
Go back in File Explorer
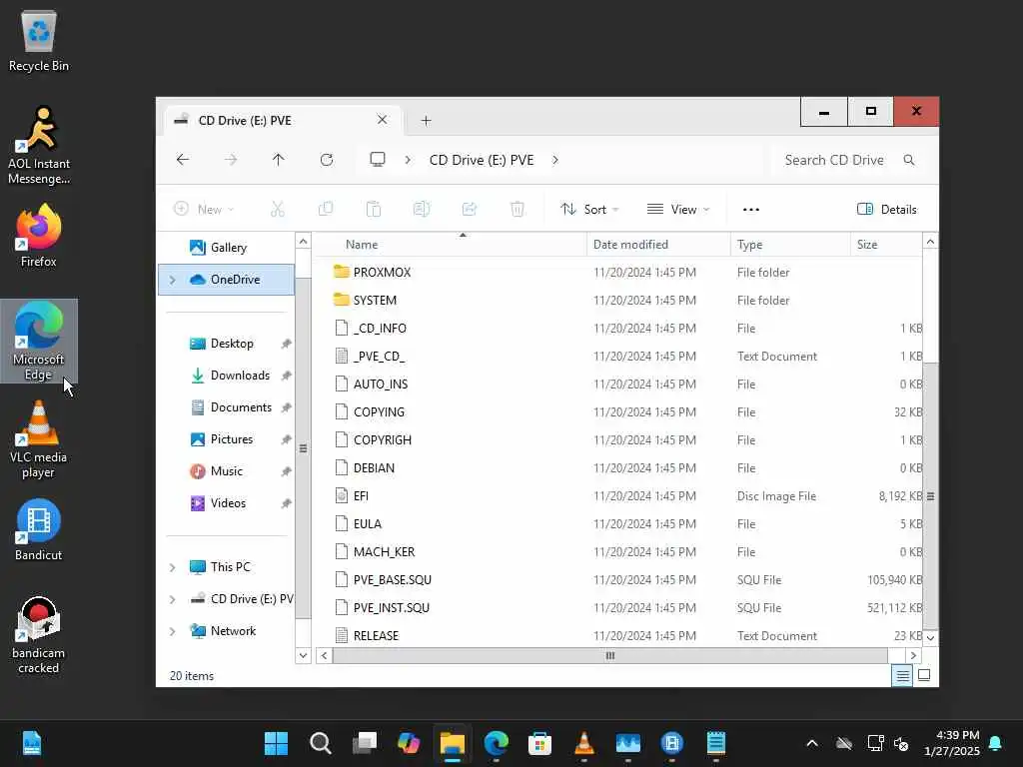click(183, 160)
